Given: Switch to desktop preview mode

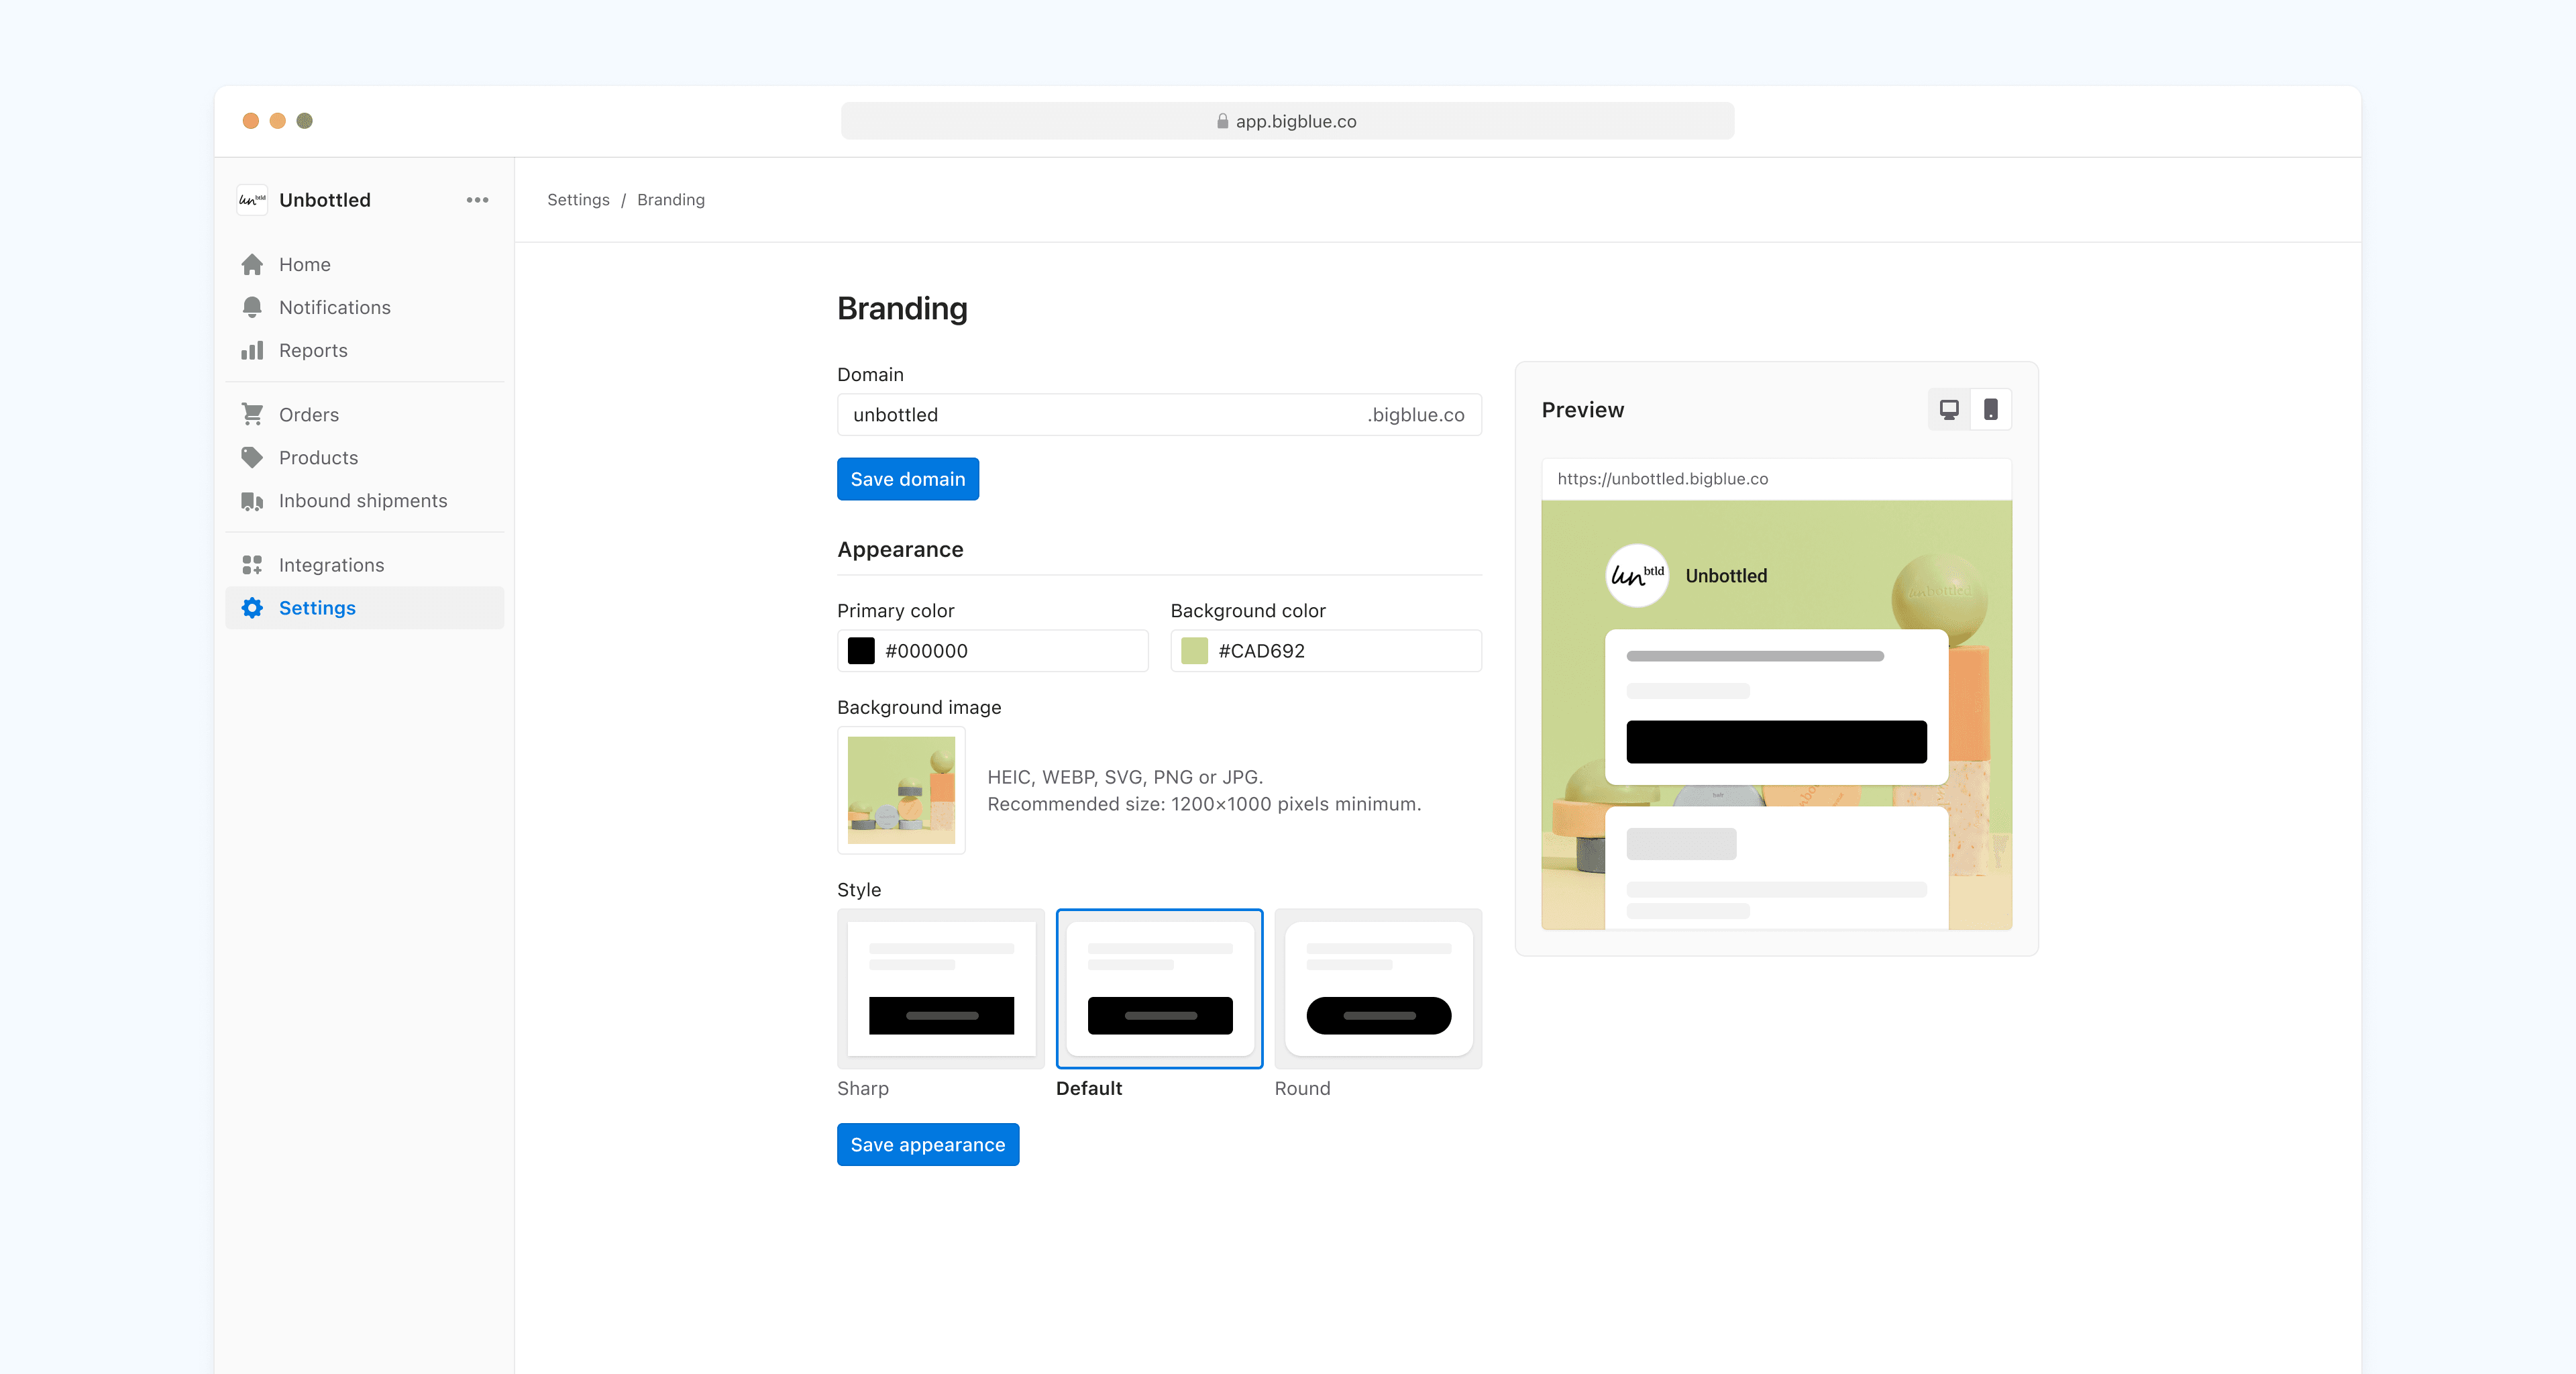Looking at the screenshot, I should tap(1949, 409).
